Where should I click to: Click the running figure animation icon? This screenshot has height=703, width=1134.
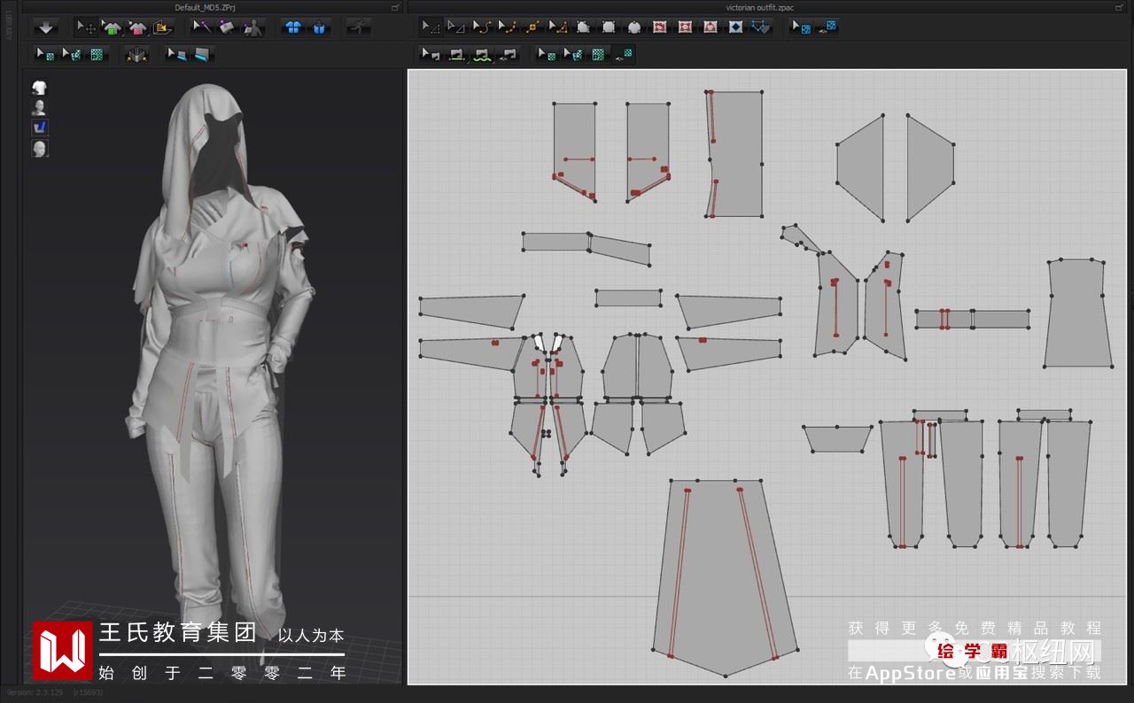[359, 27]
